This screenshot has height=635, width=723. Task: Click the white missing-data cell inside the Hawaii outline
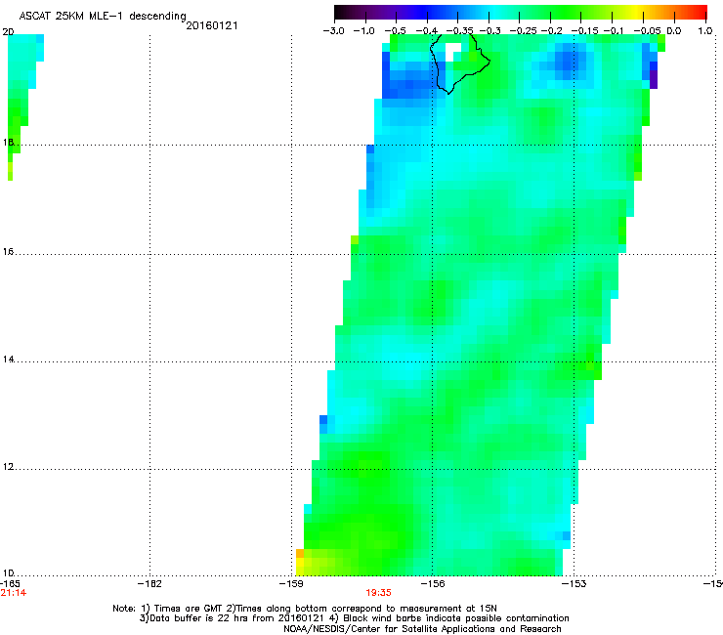pyautogui.click(x=452, y=52)
